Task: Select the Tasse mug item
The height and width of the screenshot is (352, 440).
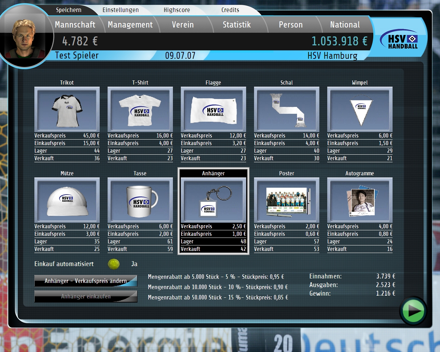Action: tap(140, 200)
